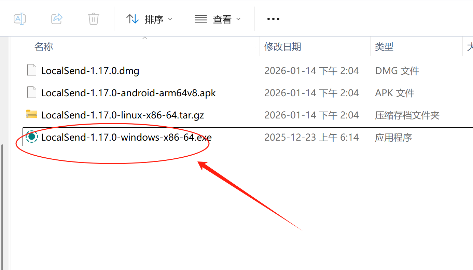This screenshot has height=270, width=473.
Task: Click the 类型 column header
Action: (384, 47)
